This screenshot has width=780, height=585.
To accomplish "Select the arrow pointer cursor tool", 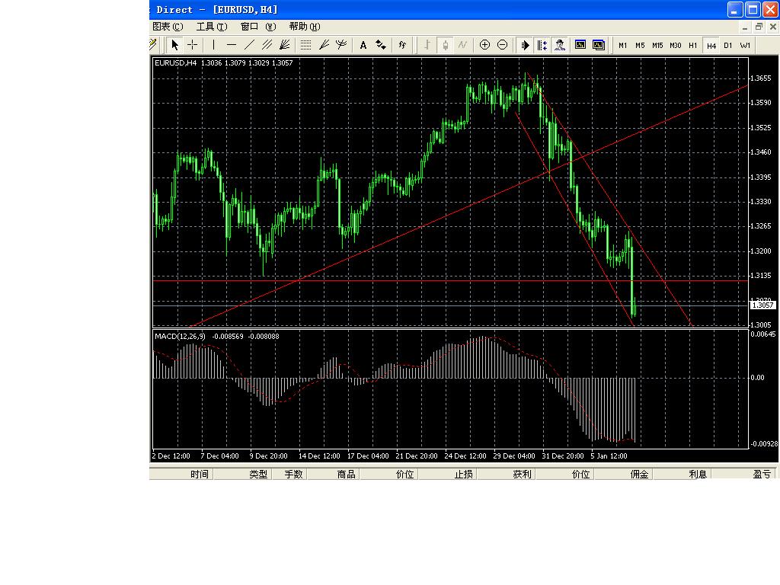I will (x=174, y=45).
